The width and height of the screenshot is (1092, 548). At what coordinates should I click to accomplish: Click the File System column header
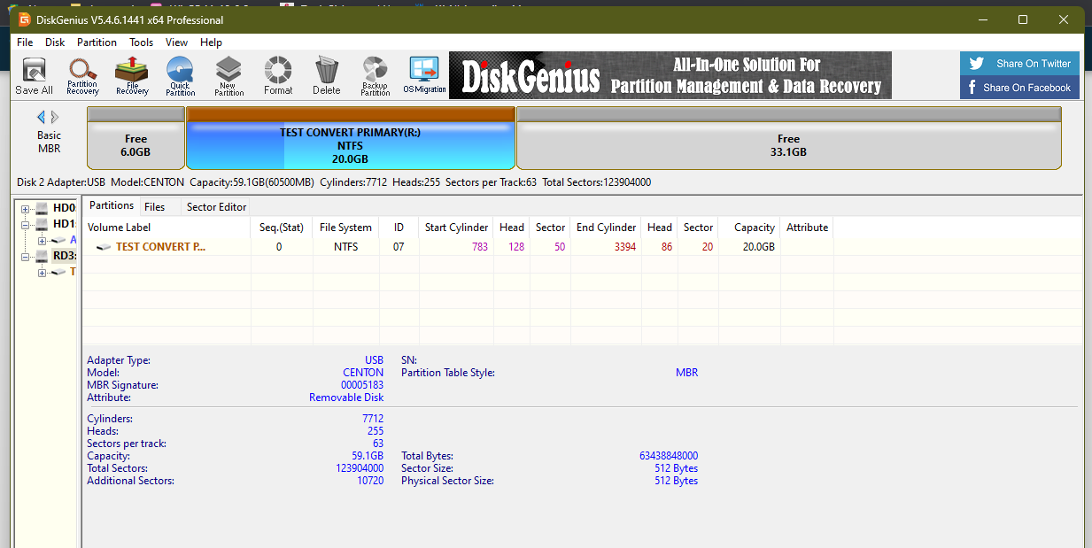[x=345, y=228]
